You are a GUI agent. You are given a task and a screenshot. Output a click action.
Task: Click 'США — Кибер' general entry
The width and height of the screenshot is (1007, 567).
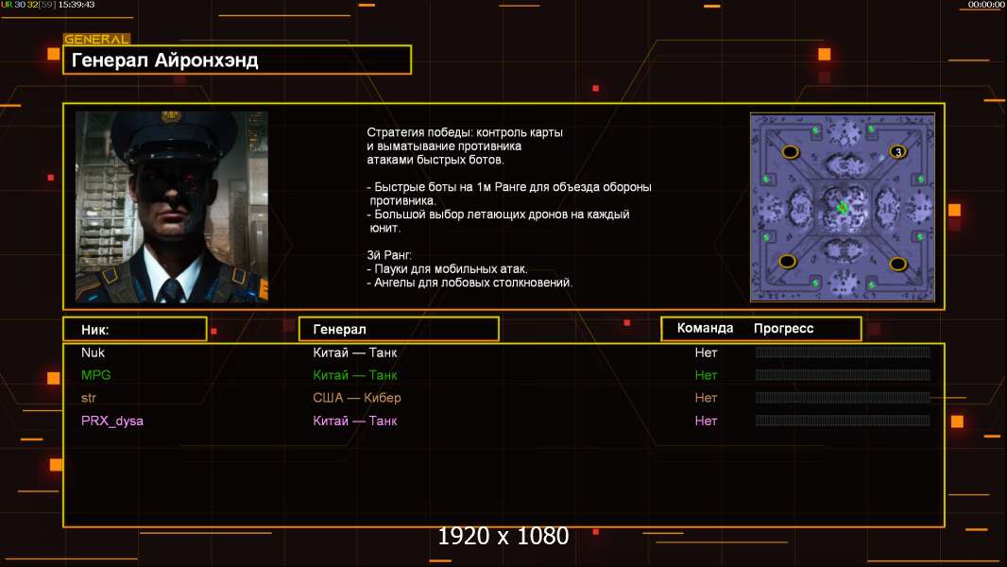[357, 398]
